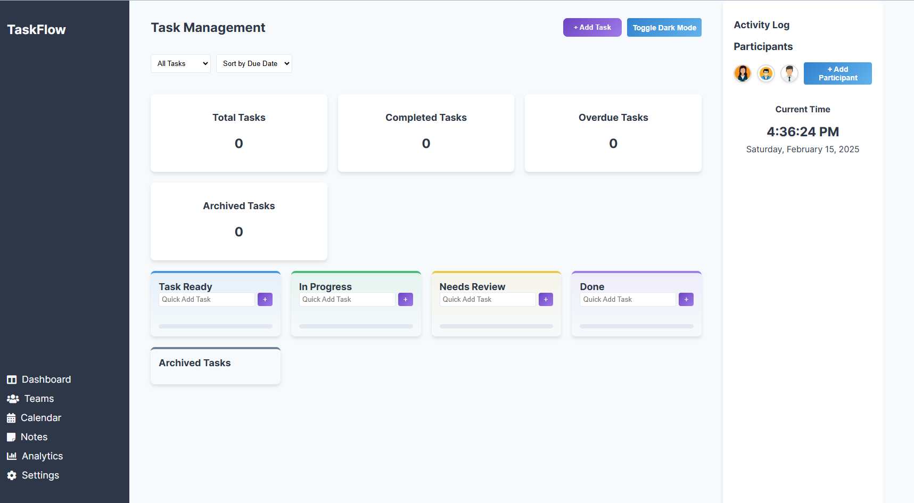Click the + Add Task button
914x503 pixels.
tap(592, 28)
